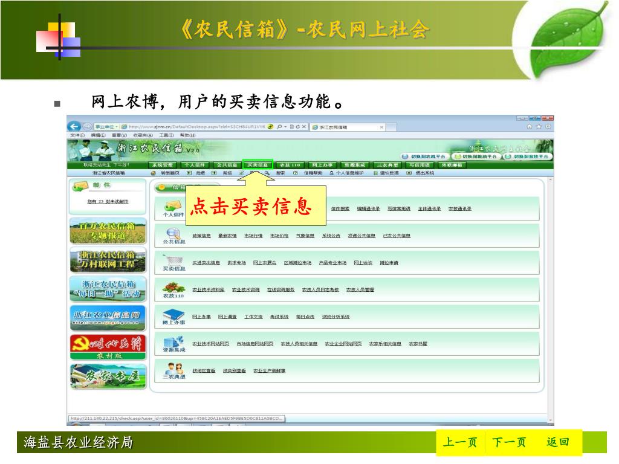This screenshot has width=619, height=464.
Task: Click the address bar refresh icon
Action: [297, 127]
